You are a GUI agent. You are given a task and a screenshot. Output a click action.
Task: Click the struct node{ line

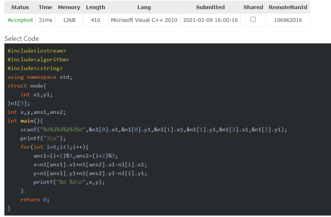pos(27,86)
